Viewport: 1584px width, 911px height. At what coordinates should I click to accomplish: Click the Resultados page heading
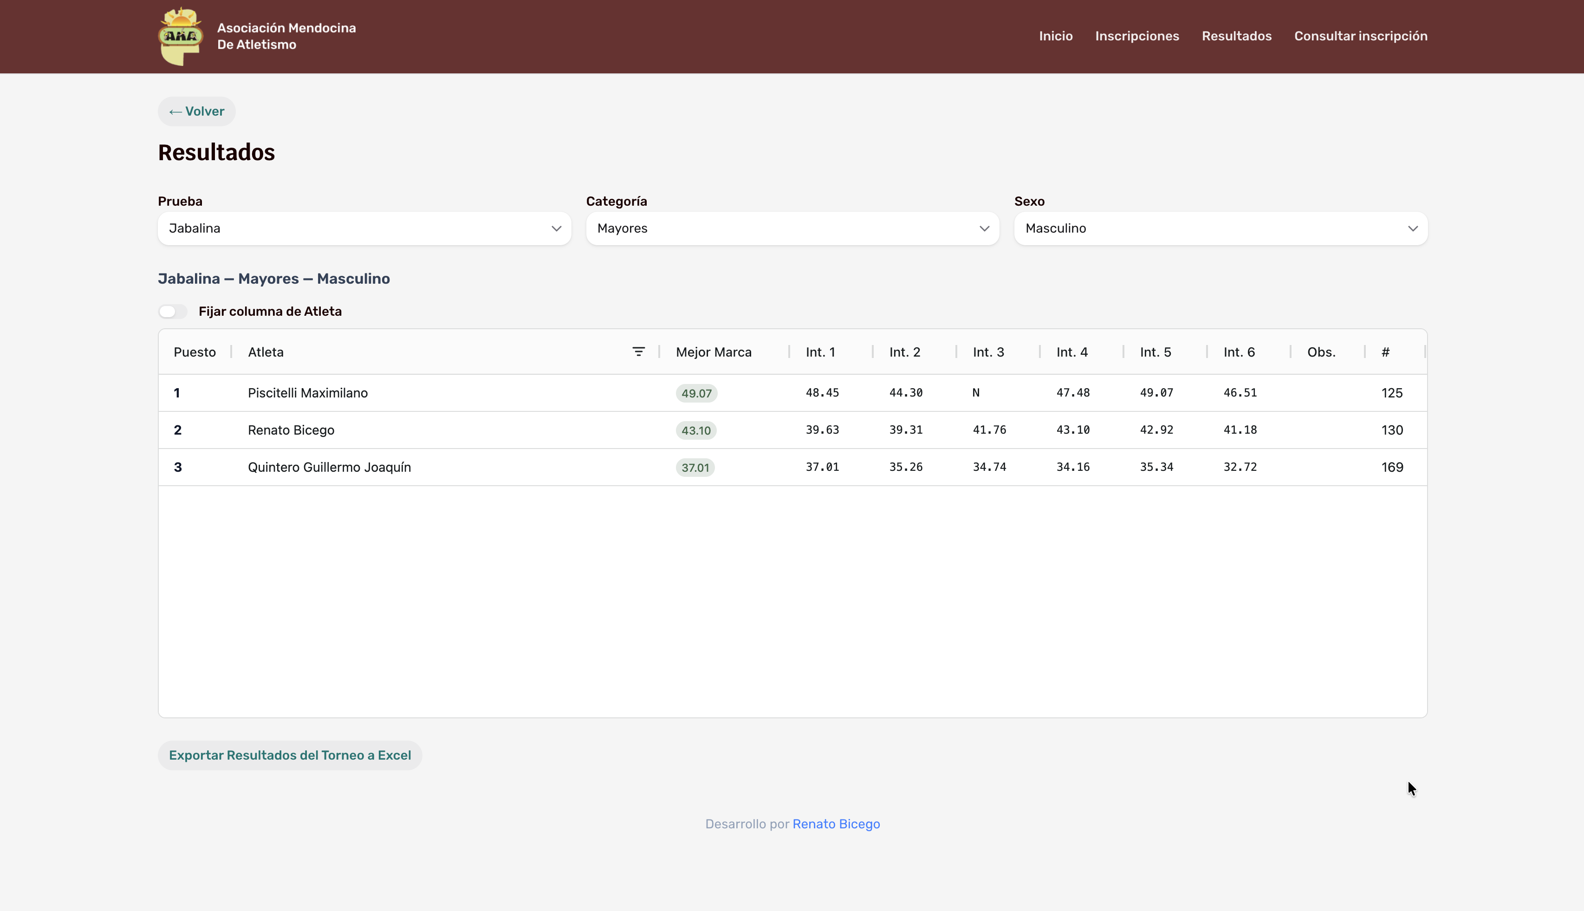click(216, 153)
